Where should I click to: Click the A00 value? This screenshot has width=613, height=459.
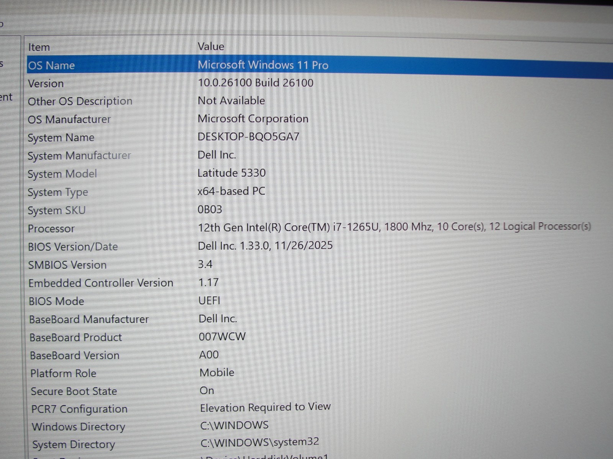point(209,355)
